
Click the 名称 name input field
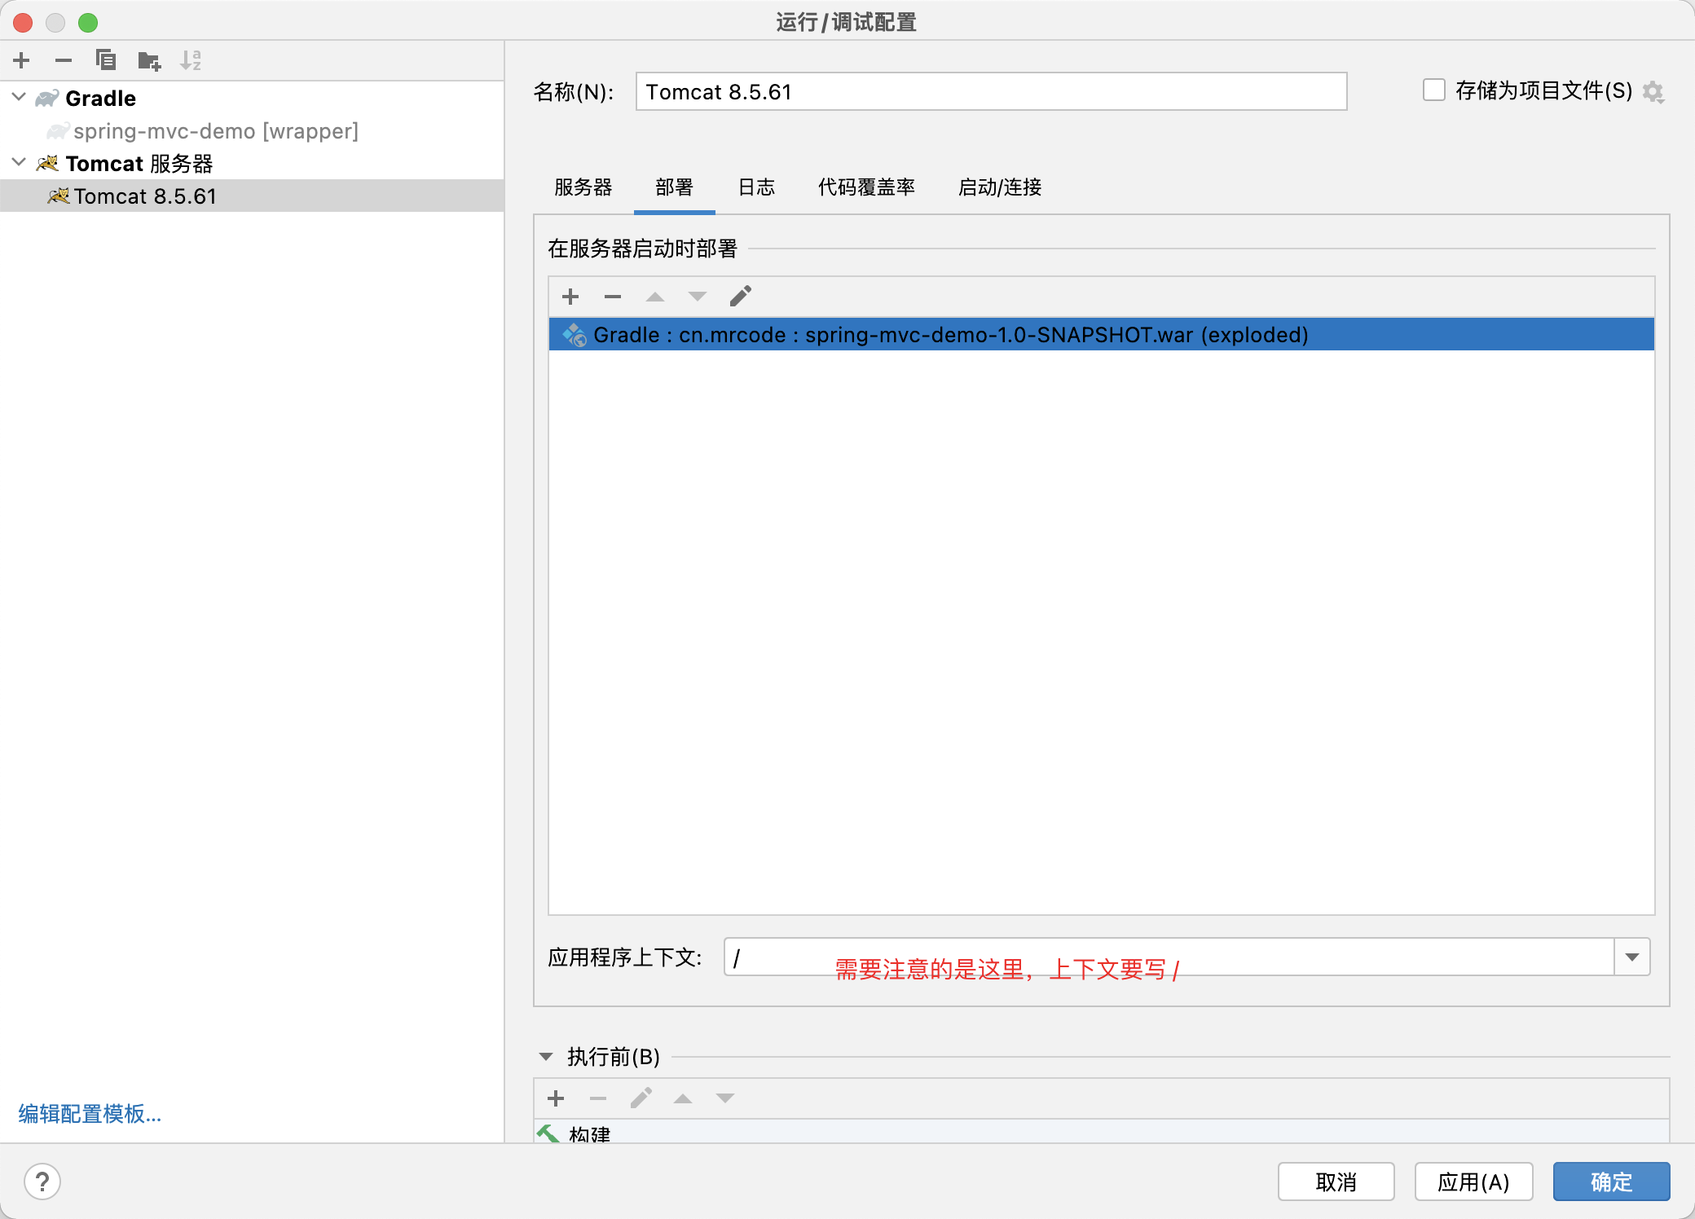tap(990, 92)
